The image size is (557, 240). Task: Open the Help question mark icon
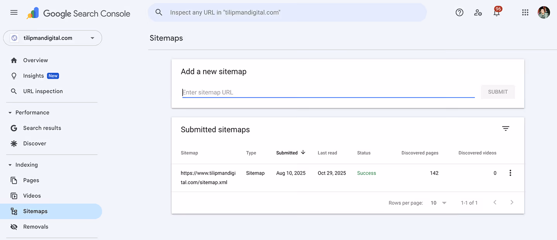pos(460,12)
